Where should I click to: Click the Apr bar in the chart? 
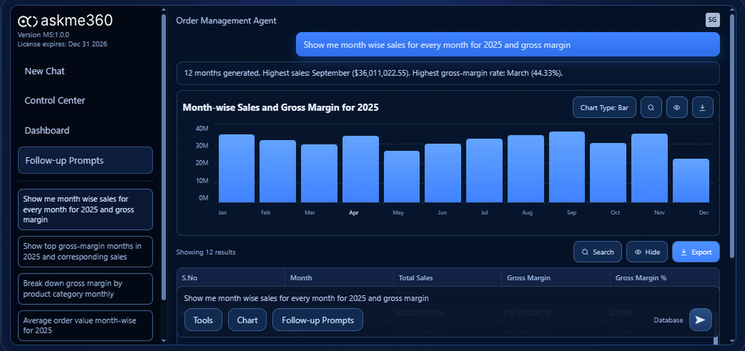pos(361,169)
